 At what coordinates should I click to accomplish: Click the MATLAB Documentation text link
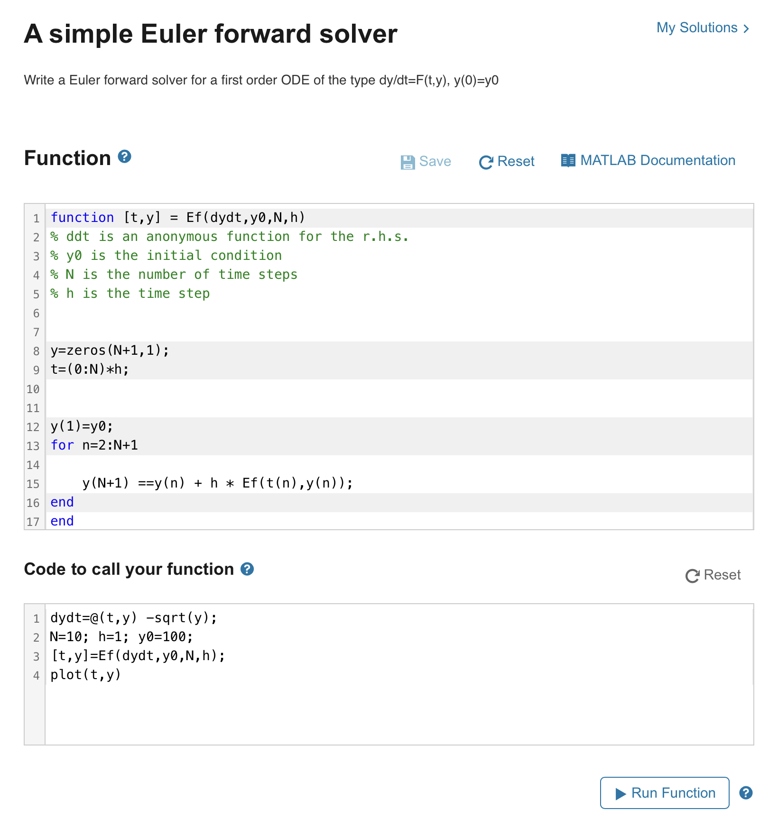click(x=658, y=160)
